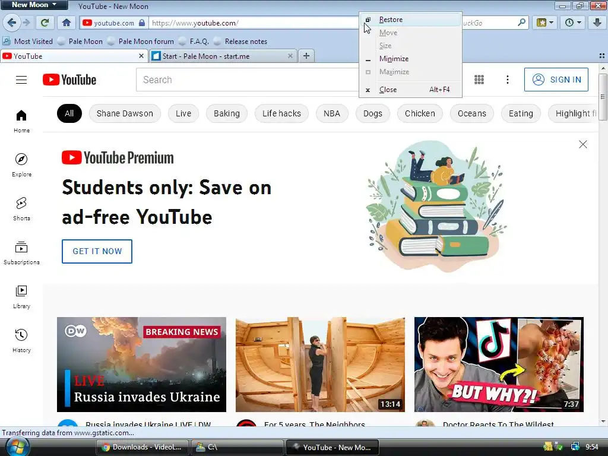608x456 pixels.
Task: Open YouTube settings three-dot menu
Action: (508, 80)
